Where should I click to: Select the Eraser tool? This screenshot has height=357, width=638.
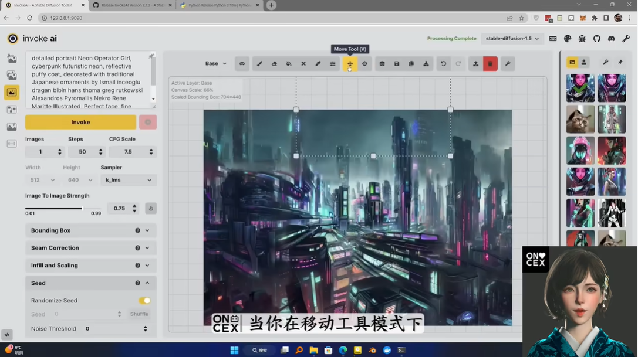pyautogui.click(x=274, y=64)
